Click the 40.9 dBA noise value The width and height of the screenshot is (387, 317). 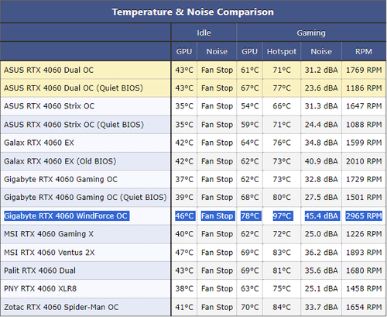pos(321,161)
